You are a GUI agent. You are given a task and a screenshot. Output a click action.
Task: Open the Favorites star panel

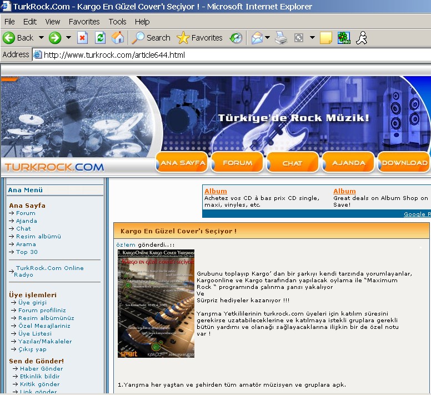(x=199, y=38)
